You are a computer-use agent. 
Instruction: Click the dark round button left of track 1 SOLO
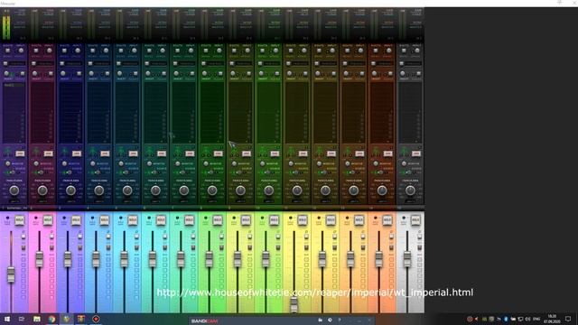pyautogui.click(x=8, y=218)
